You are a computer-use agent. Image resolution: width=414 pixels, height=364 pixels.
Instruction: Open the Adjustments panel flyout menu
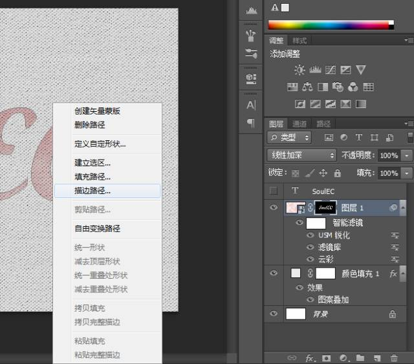[409, 40]
